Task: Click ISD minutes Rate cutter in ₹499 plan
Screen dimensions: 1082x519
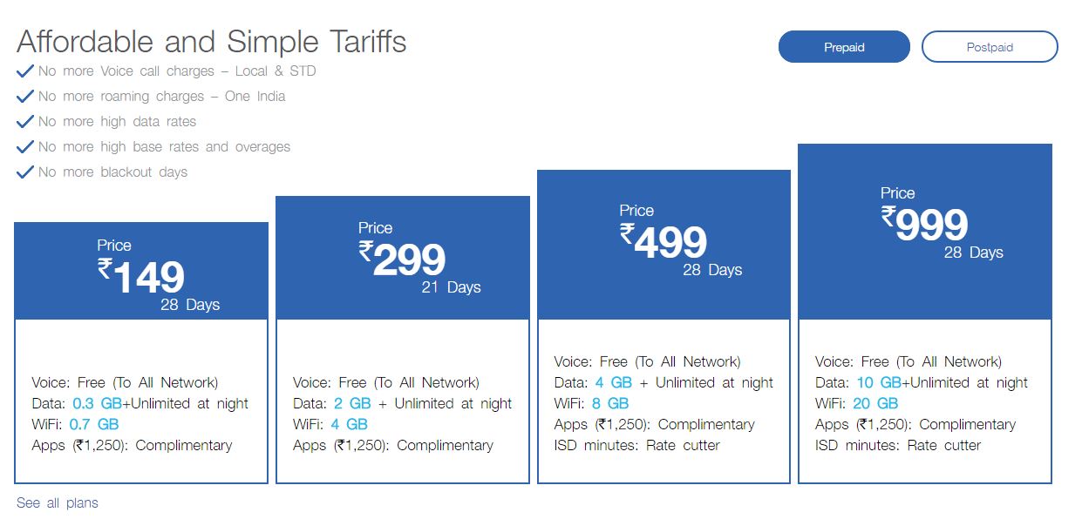Action: pos(637,445)
